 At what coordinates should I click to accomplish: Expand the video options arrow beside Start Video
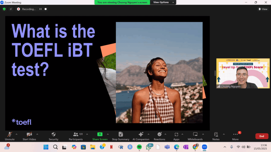[37, 134]
